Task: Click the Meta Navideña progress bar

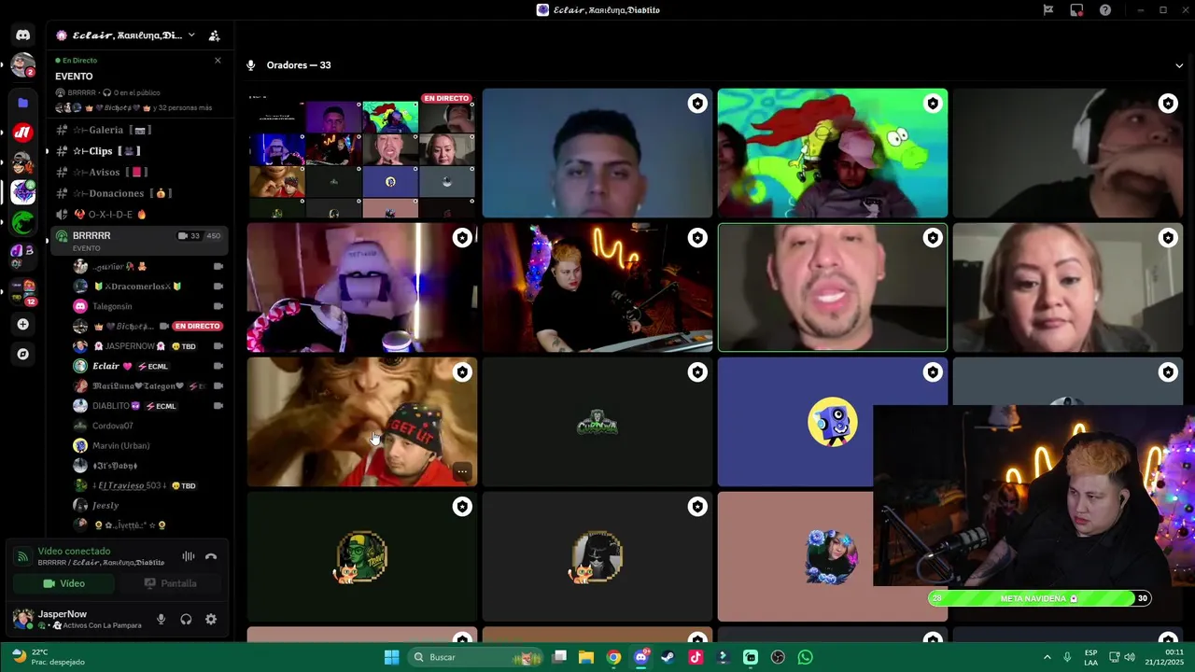Action: [x=1039, y=598]
